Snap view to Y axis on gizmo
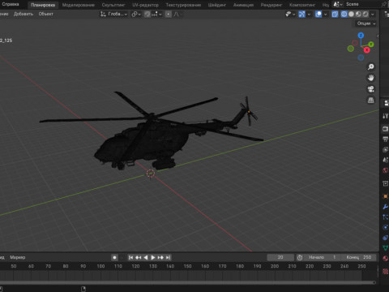This screenshot has width=389, height=292. coord(371,44)
